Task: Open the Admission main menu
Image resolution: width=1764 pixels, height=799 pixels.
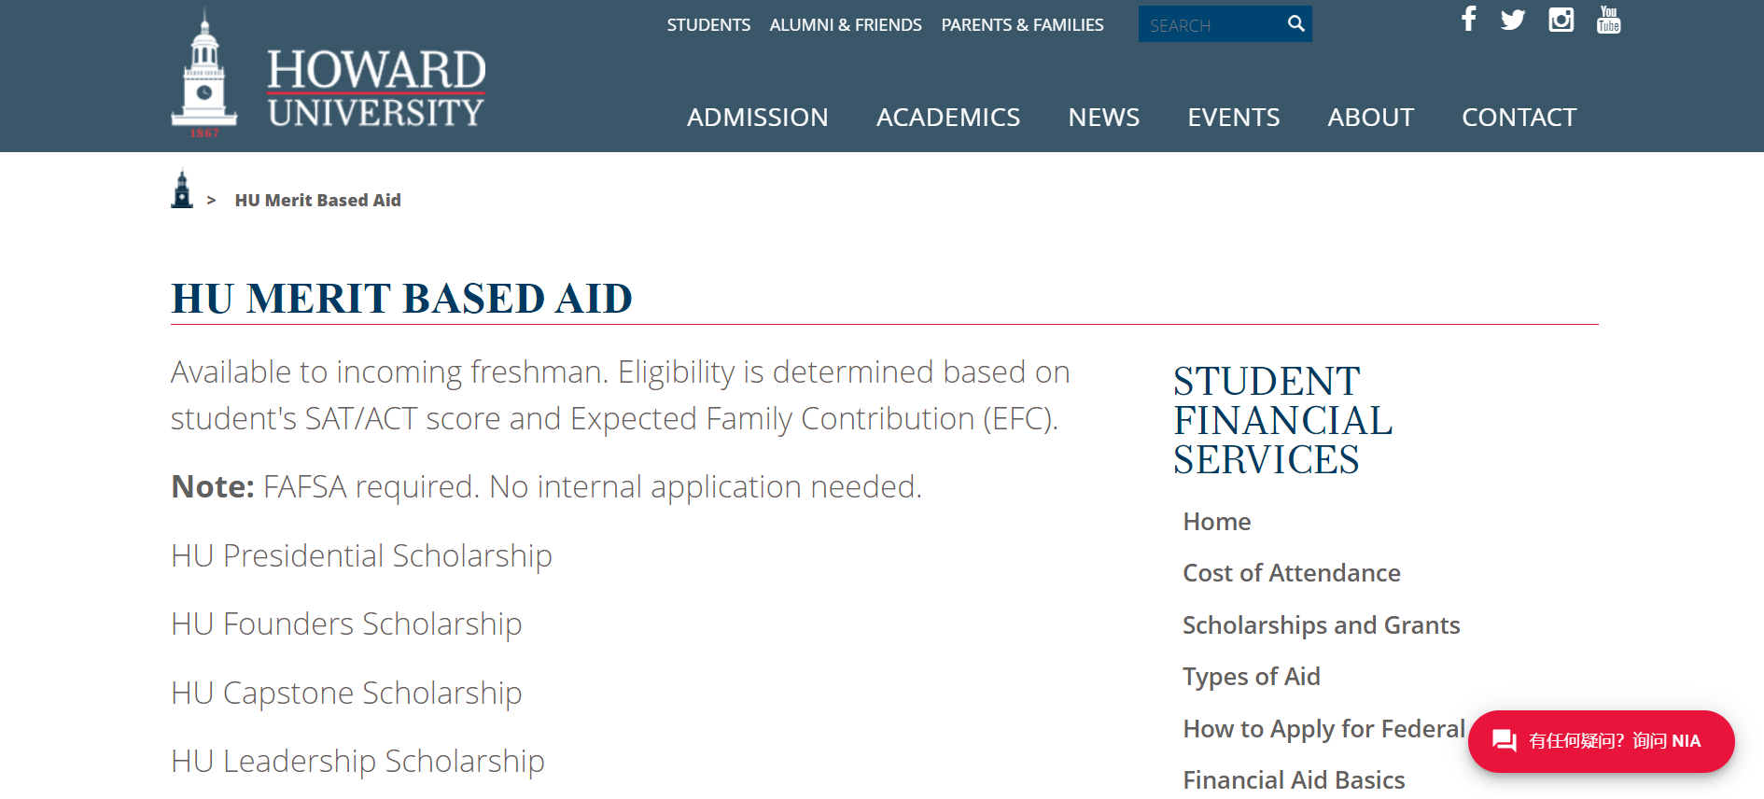Action: (x=757, y=118)
